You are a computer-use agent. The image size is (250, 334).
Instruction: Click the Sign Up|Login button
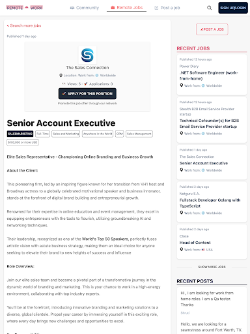coord(233,8)
